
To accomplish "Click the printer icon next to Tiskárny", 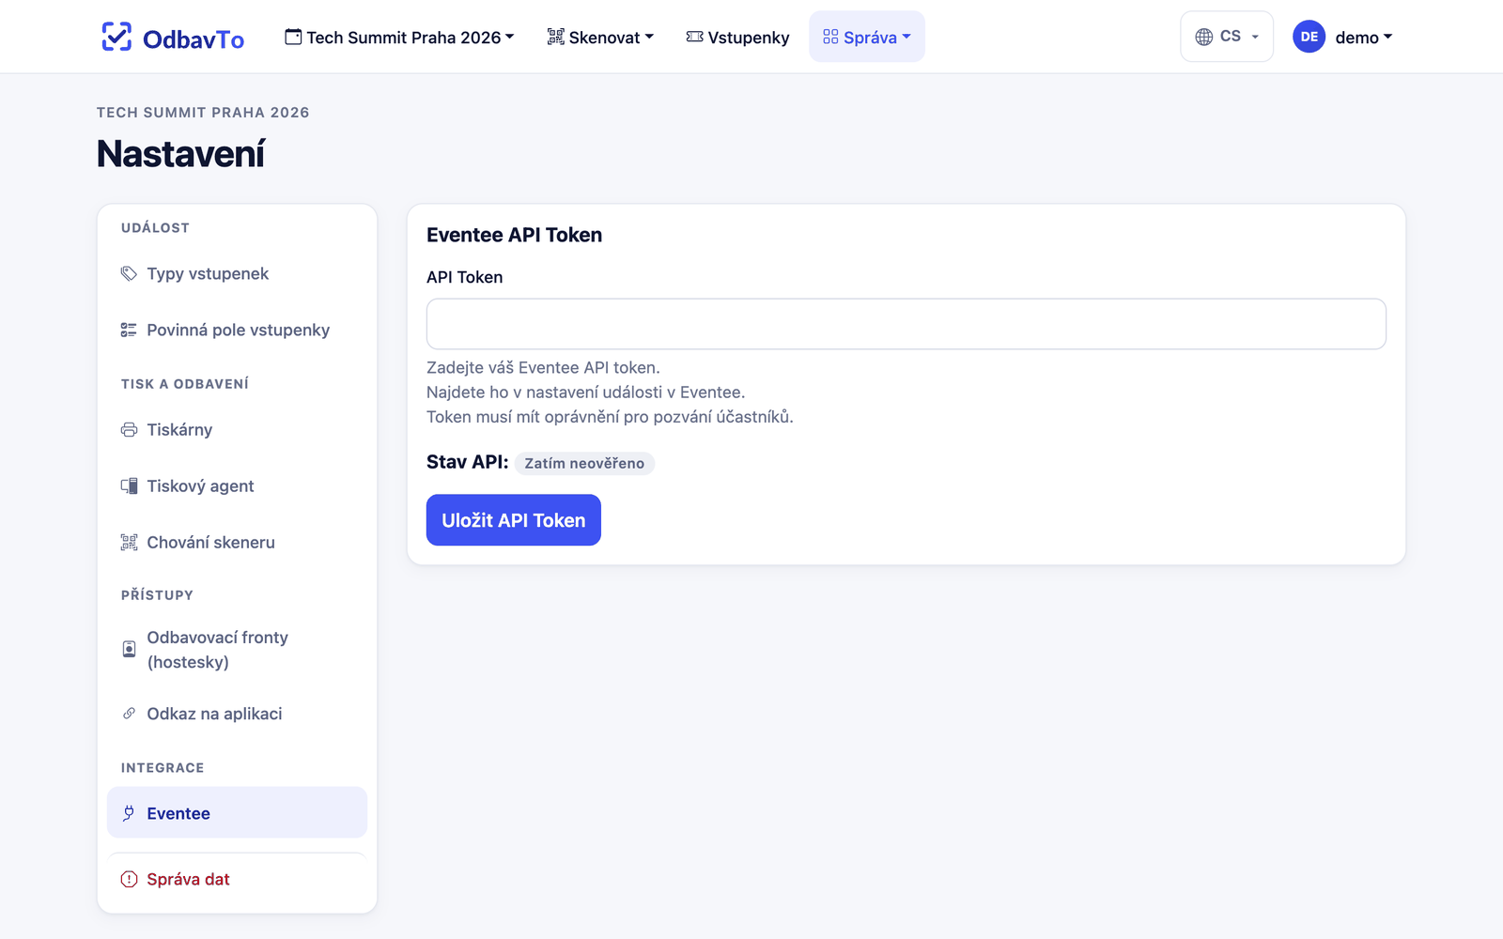I will point(129,429).
